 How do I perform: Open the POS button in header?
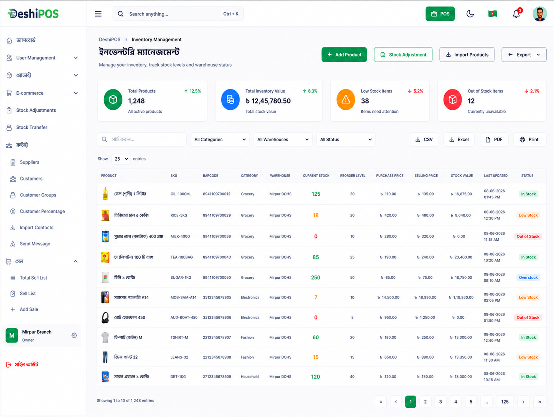pyautogui.click(x=440, y=14)
